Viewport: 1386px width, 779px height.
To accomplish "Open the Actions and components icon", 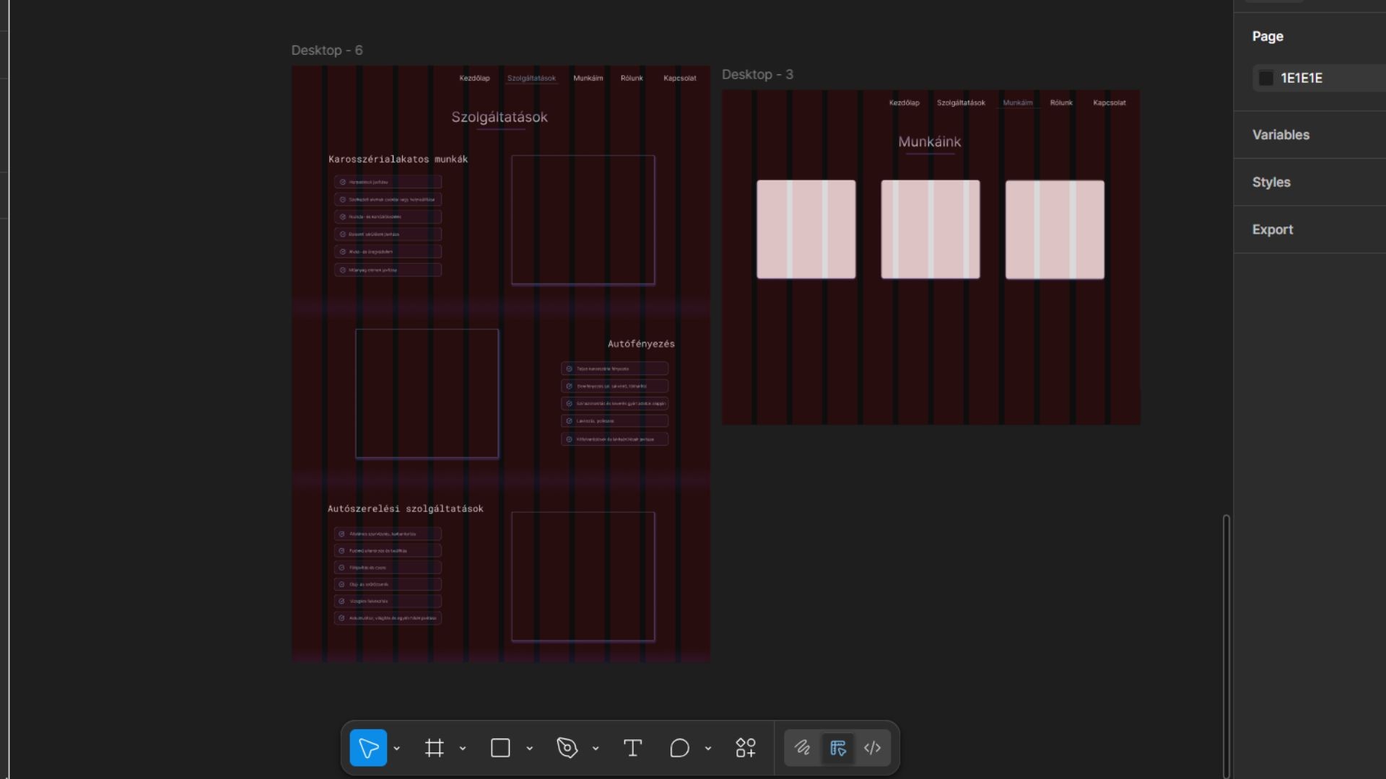I will tap(746, 748).
